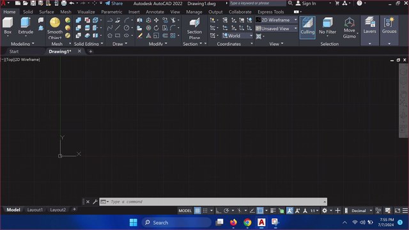
Task: Expand the Draw panel
Action: [x=120, y=44]
